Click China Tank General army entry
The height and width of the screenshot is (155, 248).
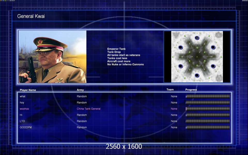point(89,109)
